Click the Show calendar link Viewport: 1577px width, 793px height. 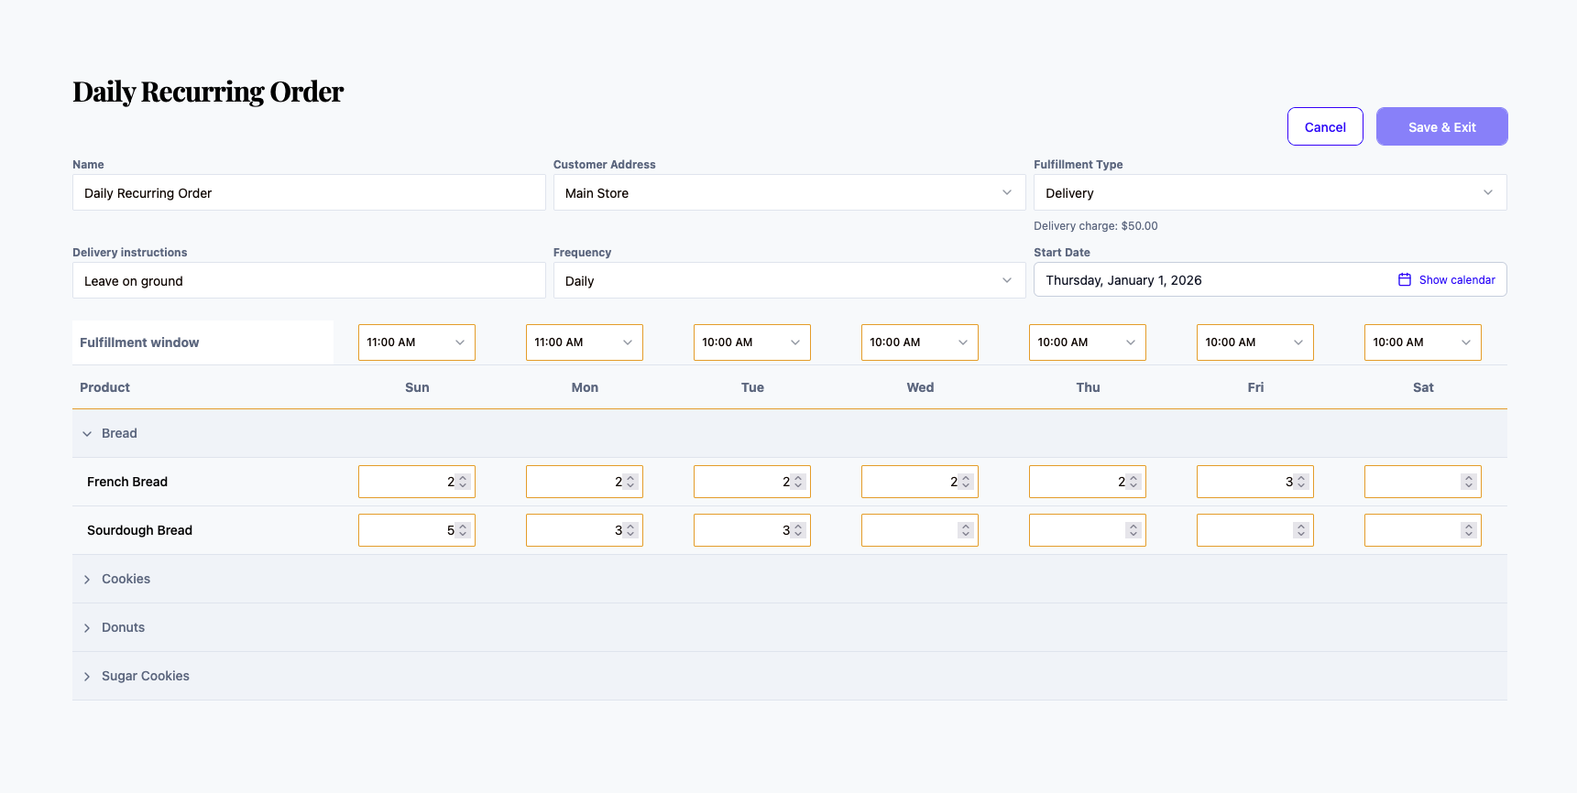pyautogui.click(x=1456, y=280)
